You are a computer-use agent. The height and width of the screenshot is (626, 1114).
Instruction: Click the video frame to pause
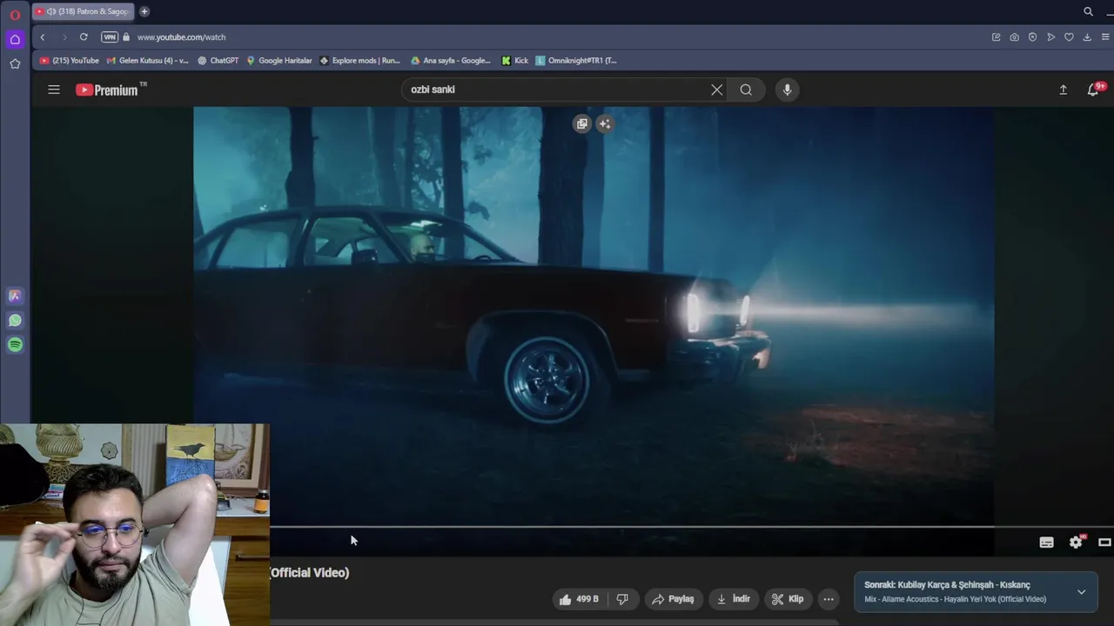594,316
